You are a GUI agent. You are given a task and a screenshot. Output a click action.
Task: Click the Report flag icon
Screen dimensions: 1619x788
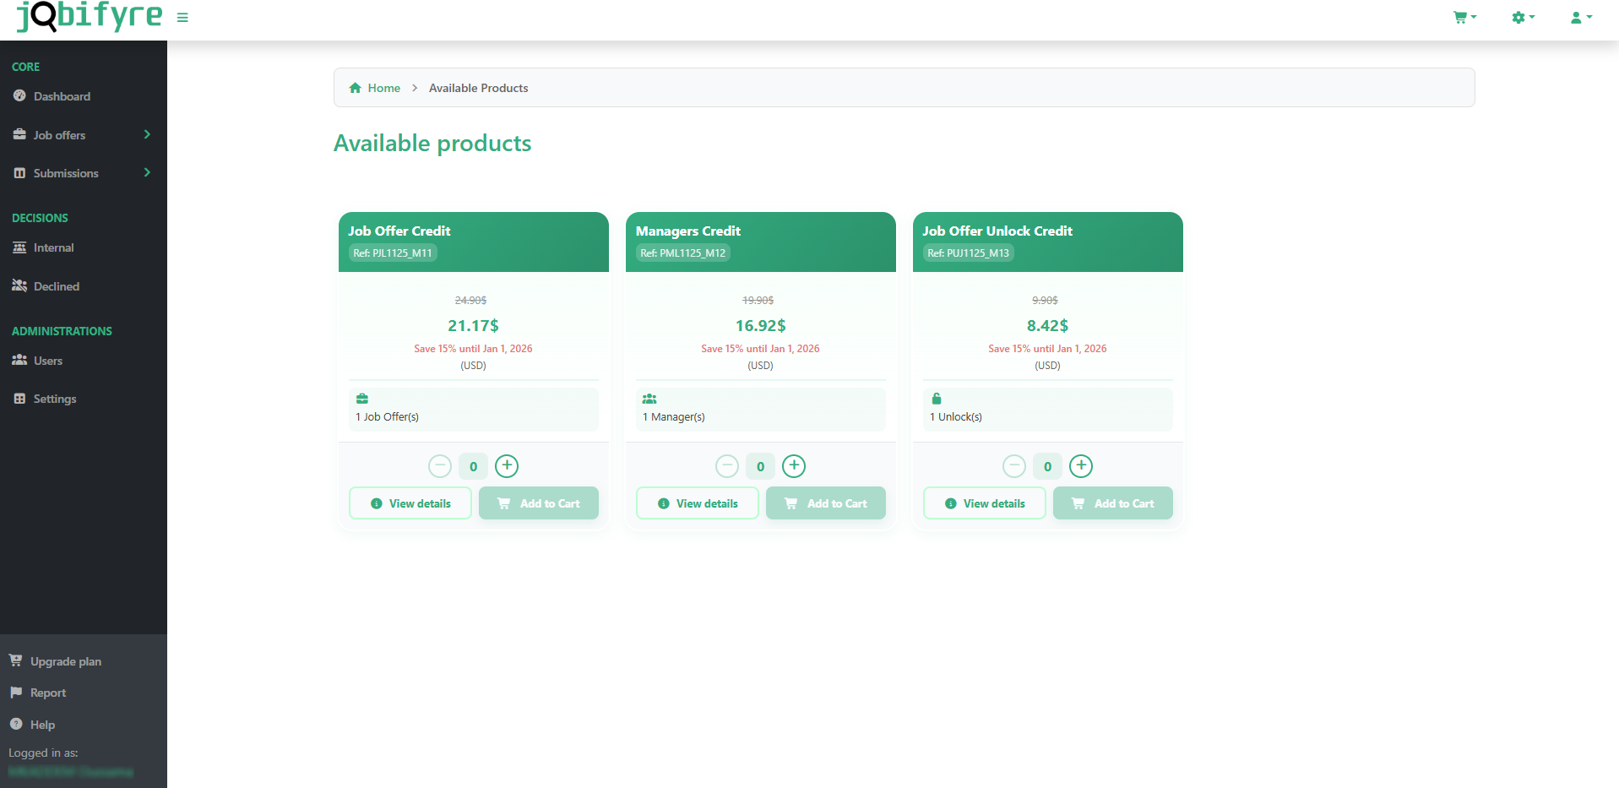pos(17,693)
